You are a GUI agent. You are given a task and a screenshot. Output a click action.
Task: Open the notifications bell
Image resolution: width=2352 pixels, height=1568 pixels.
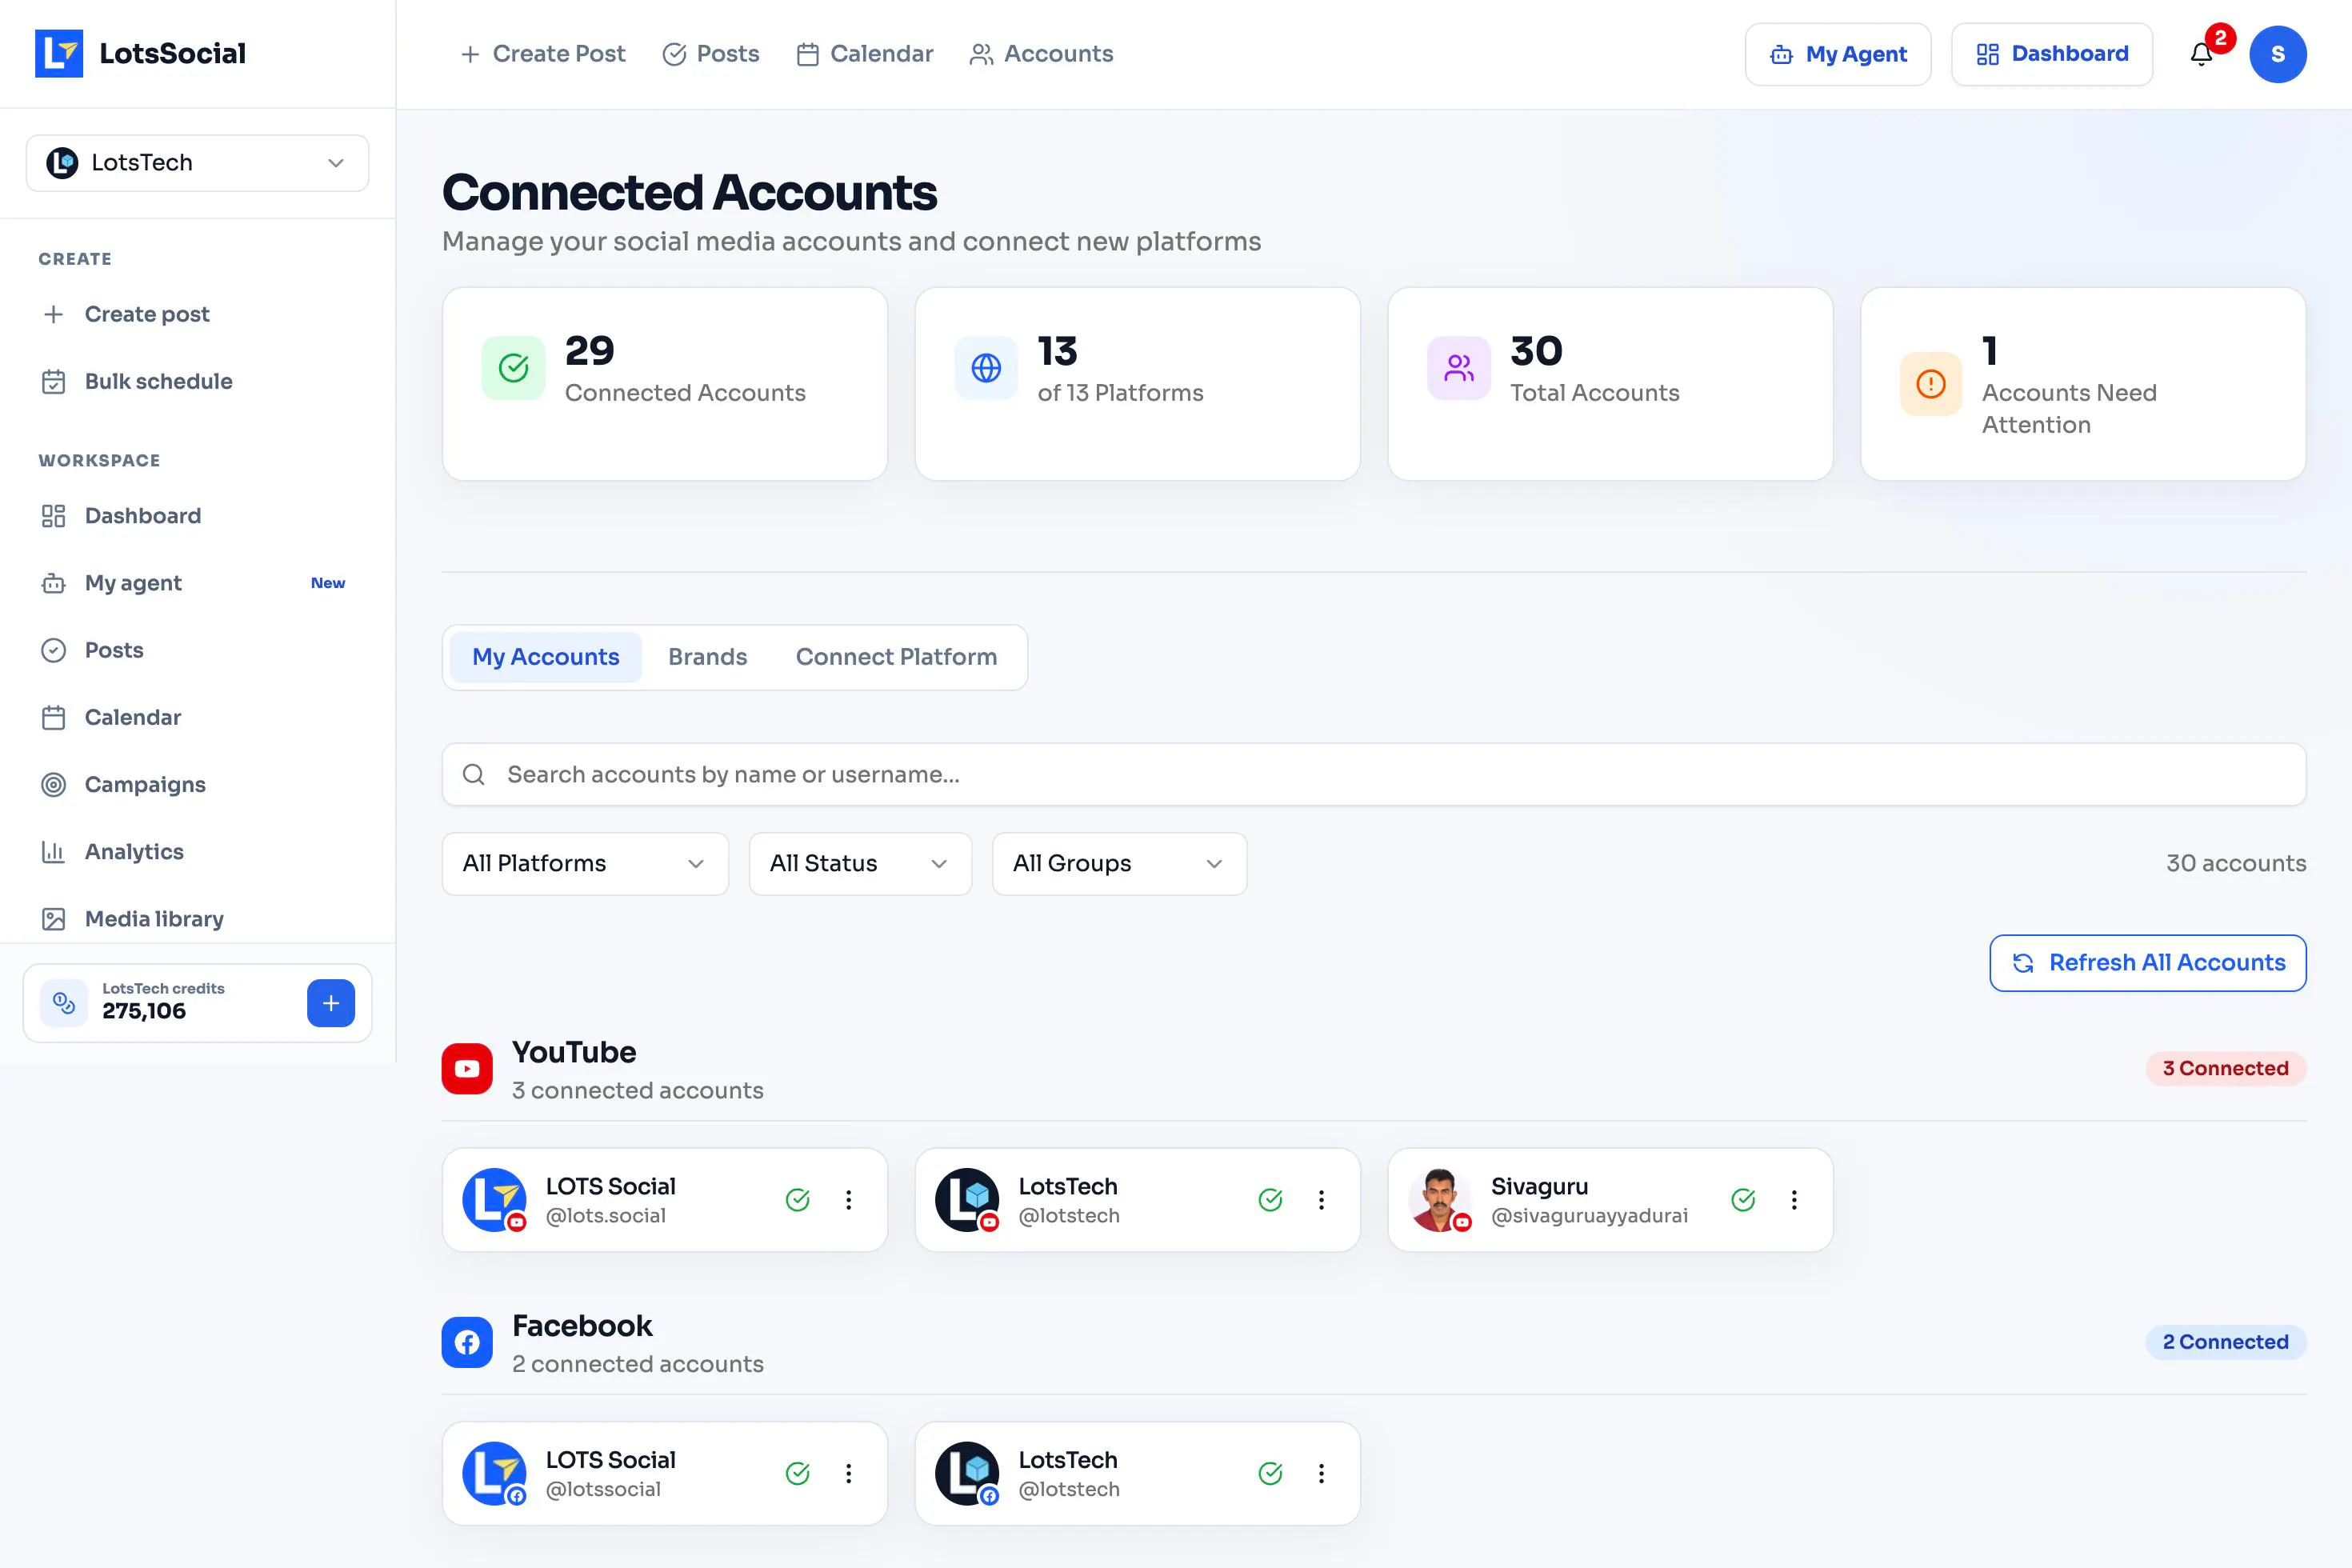[x=2201, y=54]
